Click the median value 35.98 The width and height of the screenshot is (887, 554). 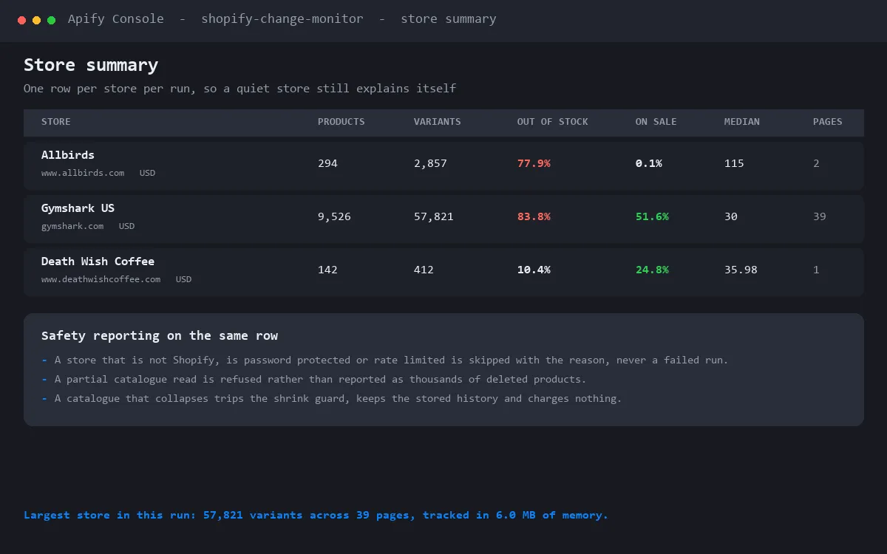coord(741,270)
